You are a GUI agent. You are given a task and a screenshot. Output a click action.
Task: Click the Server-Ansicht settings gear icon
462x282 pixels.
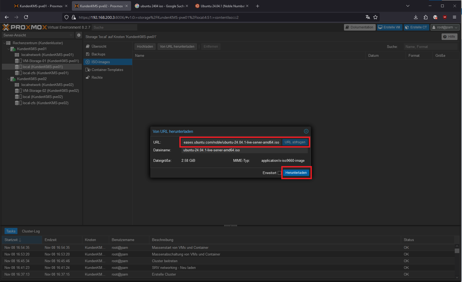pyautogui.click(x=79, y=35)
